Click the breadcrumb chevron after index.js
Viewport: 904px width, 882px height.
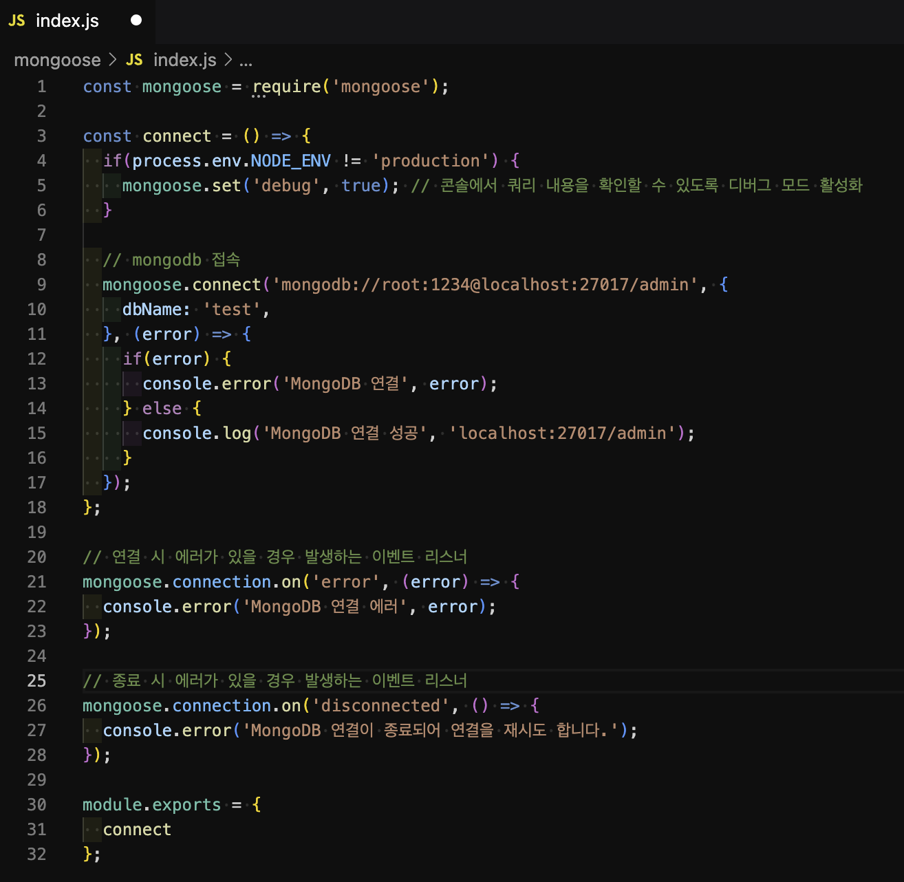(x=228, y=61)
